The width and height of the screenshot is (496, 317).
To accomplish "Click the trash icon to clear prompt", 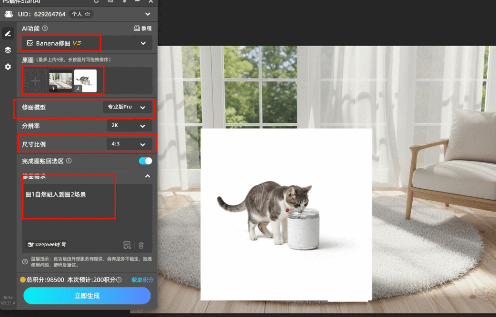I will pyautogui.click(x=141, y=245).
